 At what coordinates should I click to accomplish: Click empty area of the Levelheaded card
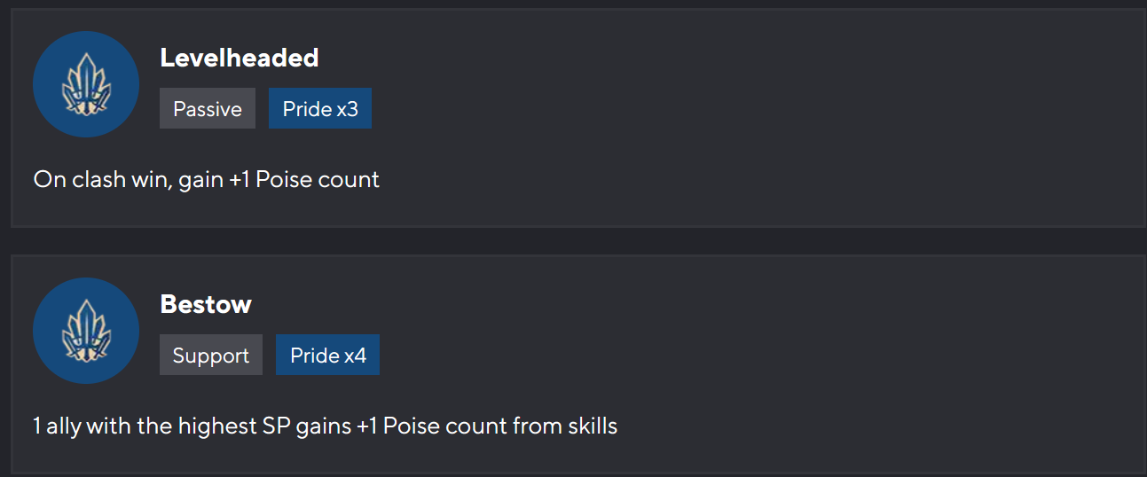coord(754,106)
